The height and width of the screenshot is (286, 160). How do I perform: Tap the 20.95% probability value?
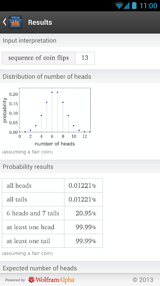pos(86,213)
